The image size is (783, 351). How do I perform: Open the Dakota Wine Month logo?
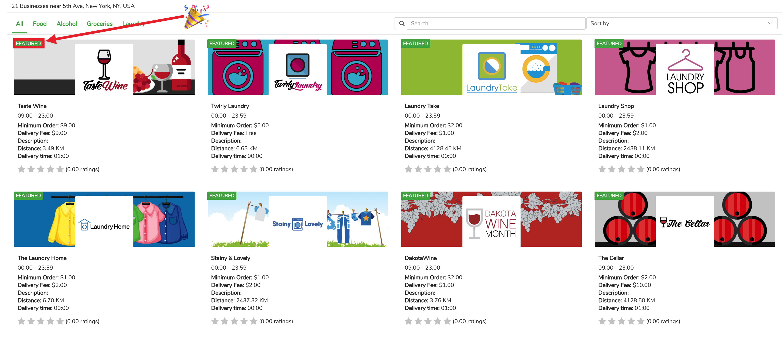[491, 221]
